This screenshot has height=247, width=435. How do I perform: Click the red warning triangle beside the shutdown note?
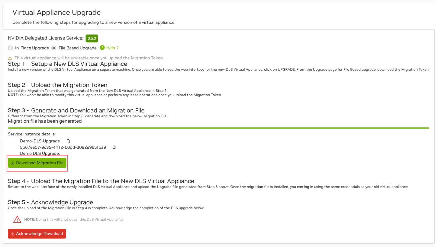(17, 219)
